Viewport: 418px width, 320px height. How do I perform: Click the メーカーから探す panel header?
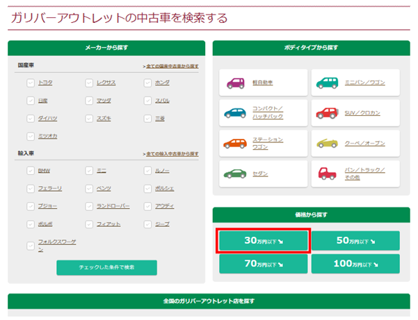[x=106, y=48]
